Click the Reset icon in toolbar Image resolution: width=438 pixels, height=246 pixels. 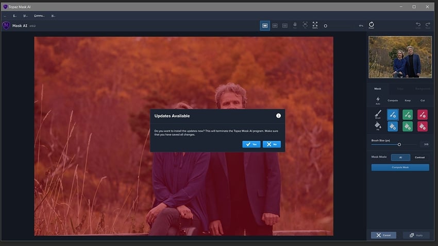371,24
